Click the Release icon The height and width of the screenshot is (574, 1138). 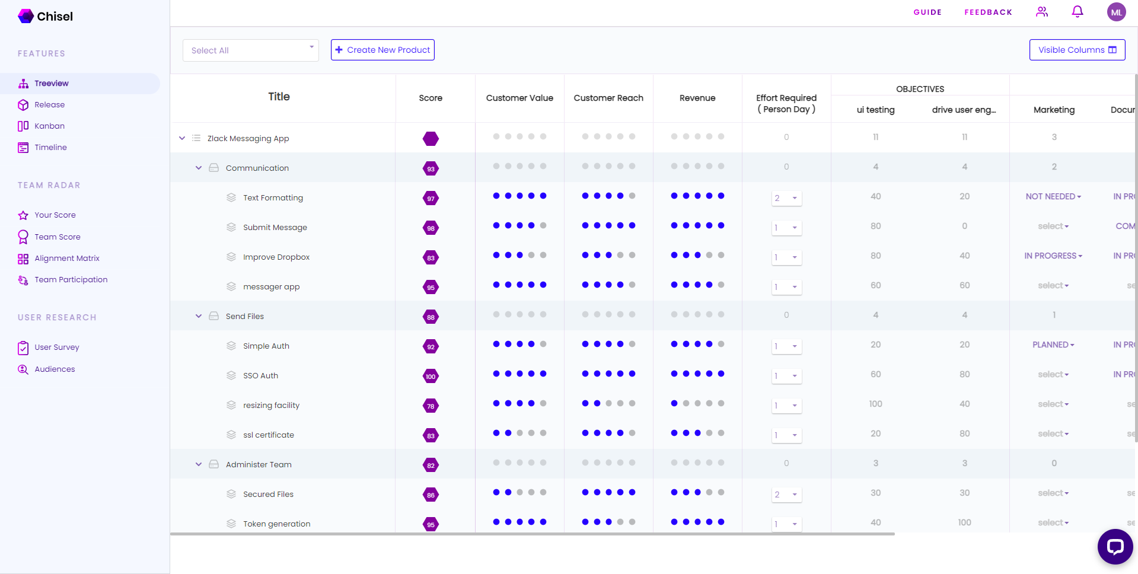click(x=23, y=104)
